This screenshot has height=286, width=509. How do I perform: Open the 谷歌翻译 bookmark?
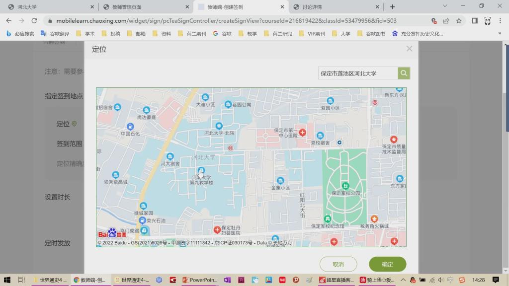(x=55, y=33)
